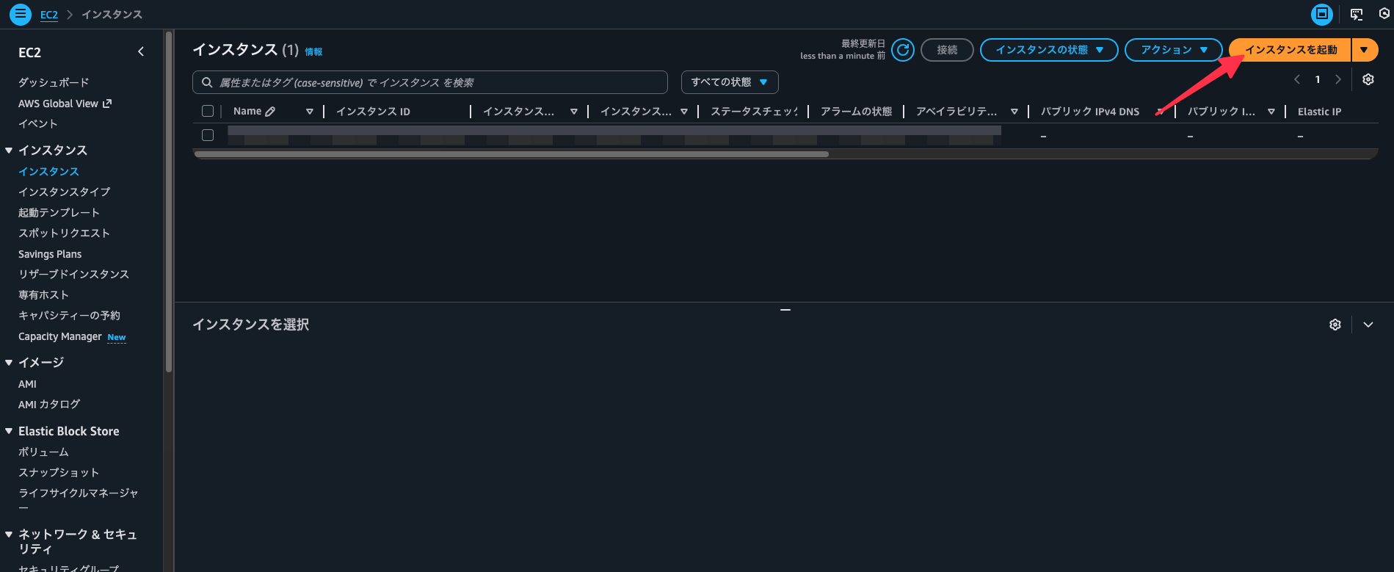The height and width of the screenshot is (572, 1394).
Task: Click the refresh instances icon
Action: point(903,50)
